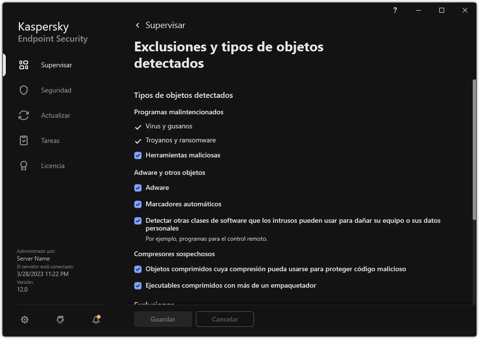Open application settings with the gear icon
479x339 pixels.
[24, 320]
